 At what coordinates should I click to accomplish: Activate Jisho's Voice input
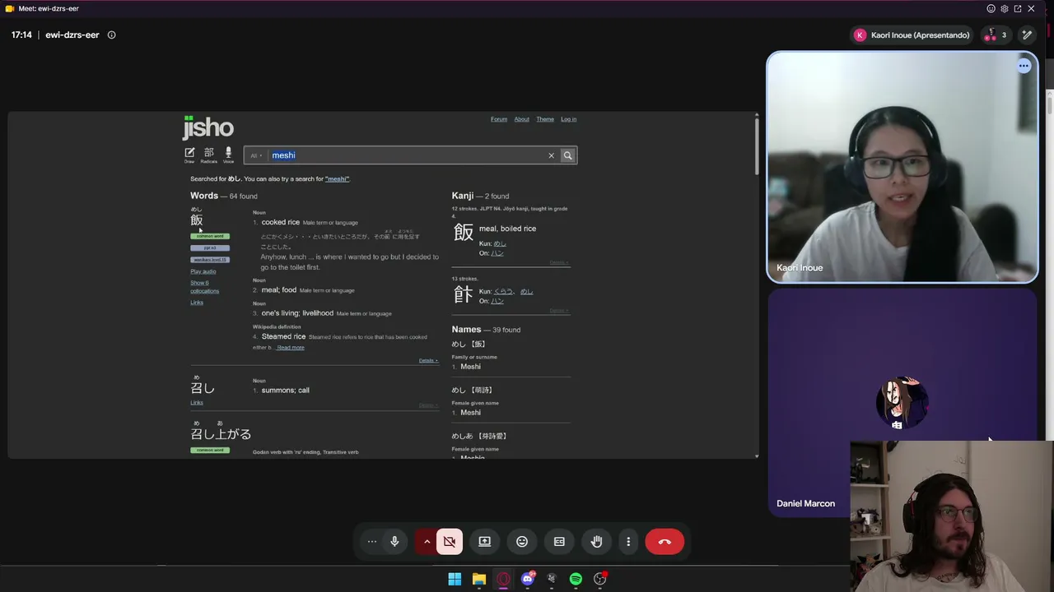click(x=228, y=155)
